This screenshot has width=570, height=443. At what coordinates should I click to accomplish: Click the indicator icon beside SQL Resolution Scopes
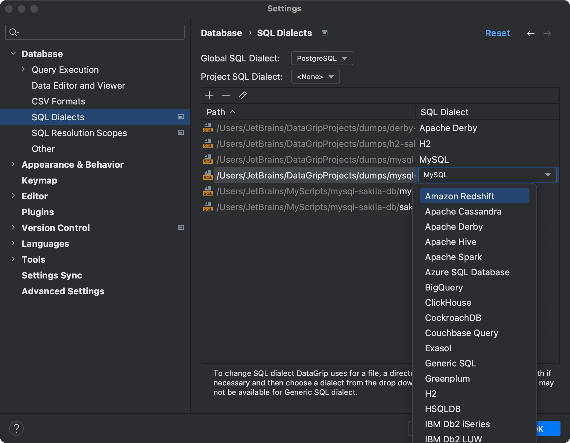click(180, 133)
